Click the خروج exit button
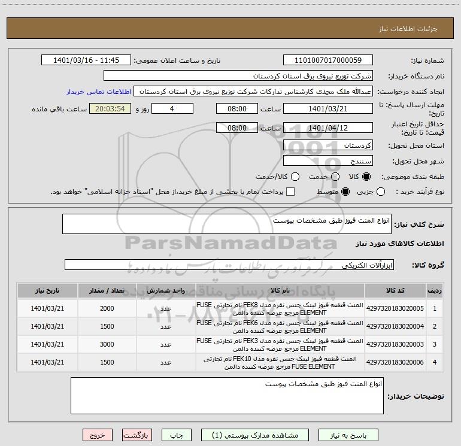Viewport: 461px width, 446px height. tap(98, 435)
